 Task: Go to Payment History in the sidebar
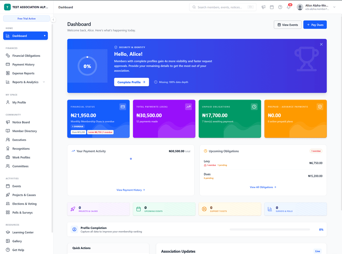click(x=26, y=64)
